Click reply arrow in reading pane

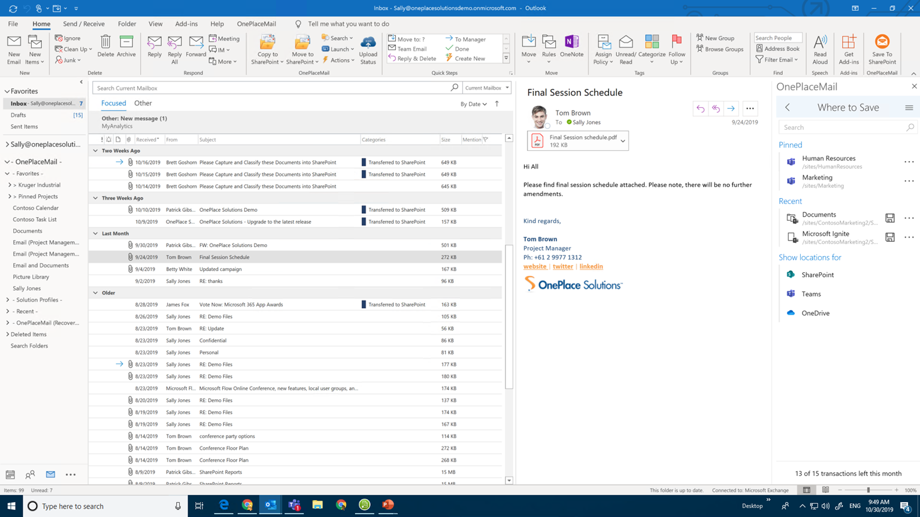click(700, 108)
